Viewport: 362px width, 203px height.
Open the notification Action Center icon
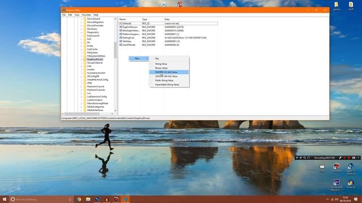click(x=356, y=199)
